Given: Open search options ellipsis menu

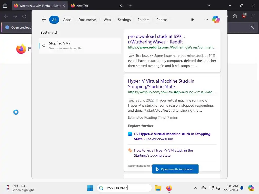Looking at the screenshot, I should click(206, 20).
